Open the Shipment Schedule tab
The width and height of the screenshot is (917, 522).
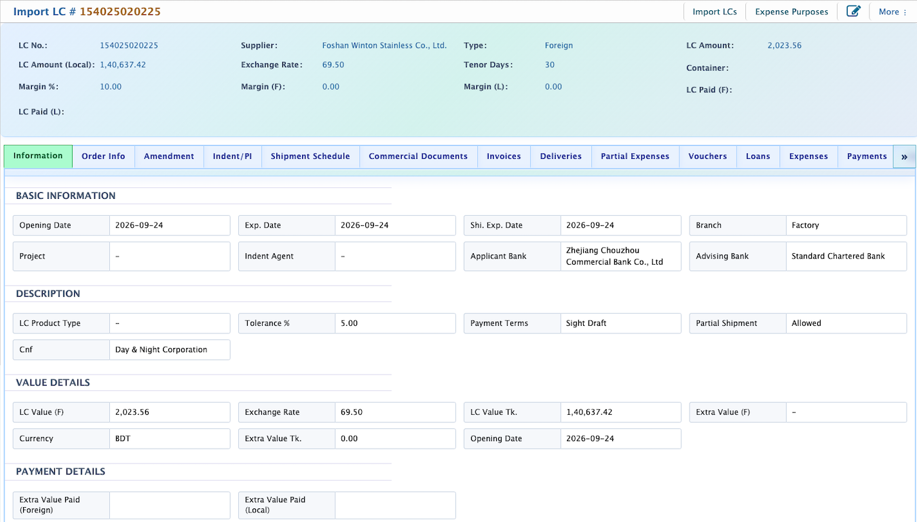(310, 156)
